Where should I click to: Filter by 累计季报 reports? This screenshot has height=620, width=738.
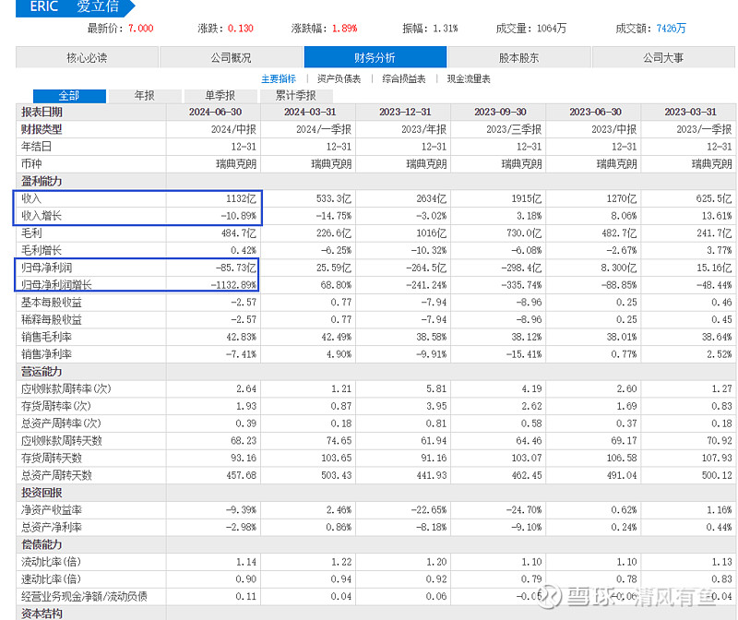tap(296, 96)
